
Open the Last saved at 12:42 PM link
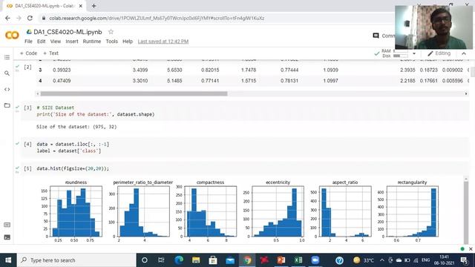pos(163,42)
